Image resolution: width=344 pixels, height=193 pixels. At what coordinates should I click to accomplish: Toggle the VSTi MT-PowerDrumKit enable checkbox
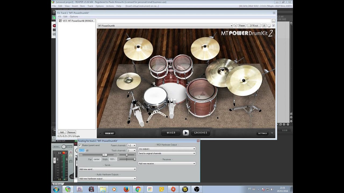60,21
